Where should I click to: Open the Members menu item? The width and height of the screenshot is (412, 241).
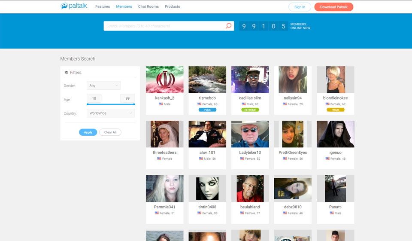pyautogui.click(x=124, y=7)
